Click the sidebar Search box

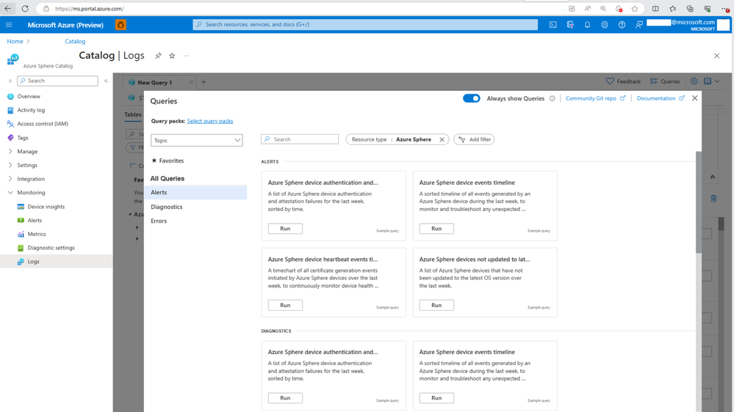pos(57,81)
